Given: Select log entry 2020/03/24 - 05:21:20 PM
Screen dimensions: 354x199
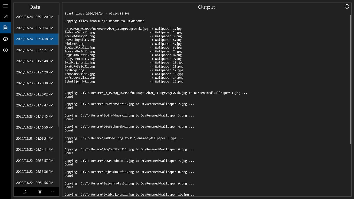Looking at the screenshot, I should point(35,17).
